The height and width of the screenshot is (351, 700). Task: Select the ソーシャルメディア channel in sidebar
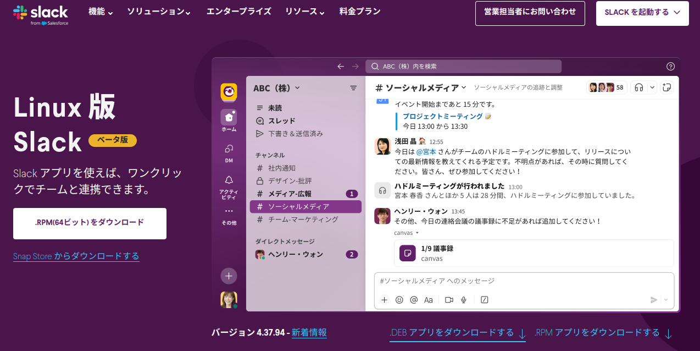pos(305,207)
